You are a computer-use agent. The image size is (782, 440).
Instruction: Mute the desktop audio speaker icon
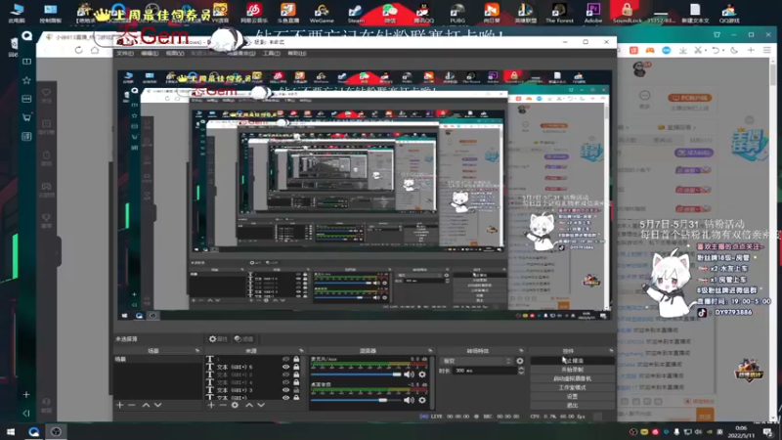pyautogui.click(x=409, y=400)
